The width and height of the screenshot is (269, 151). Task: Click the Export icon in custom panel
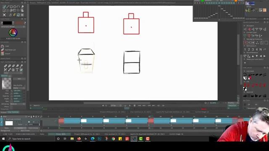[3, 54]
